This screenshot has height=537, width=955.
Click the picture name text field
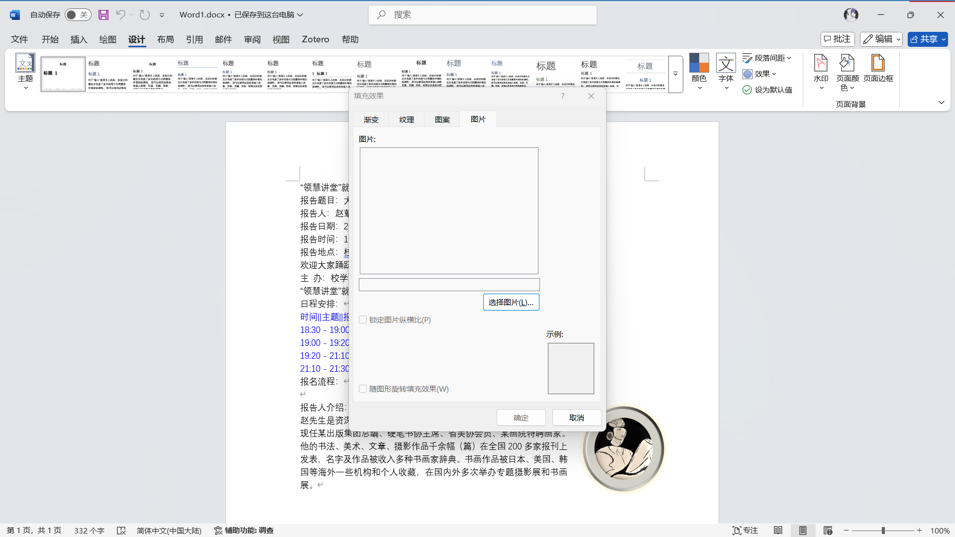(x=449, y=285)
